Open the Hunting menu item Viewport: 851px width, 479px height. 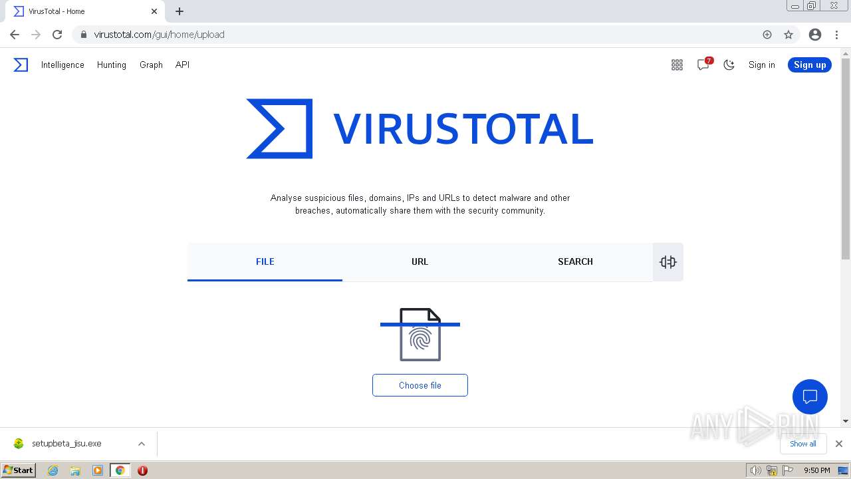coord(112,65)
